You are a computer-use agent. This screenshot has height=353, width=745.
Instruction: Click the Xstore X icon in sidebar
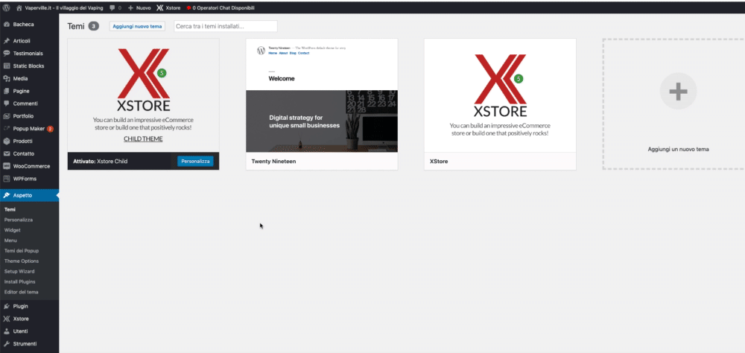coord(7,319)
